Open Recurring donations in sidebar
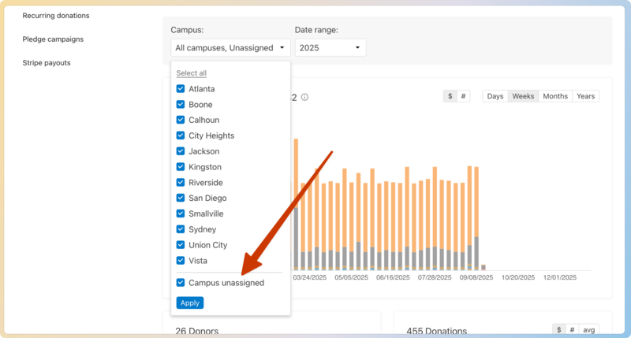 [x=56, y=16]
